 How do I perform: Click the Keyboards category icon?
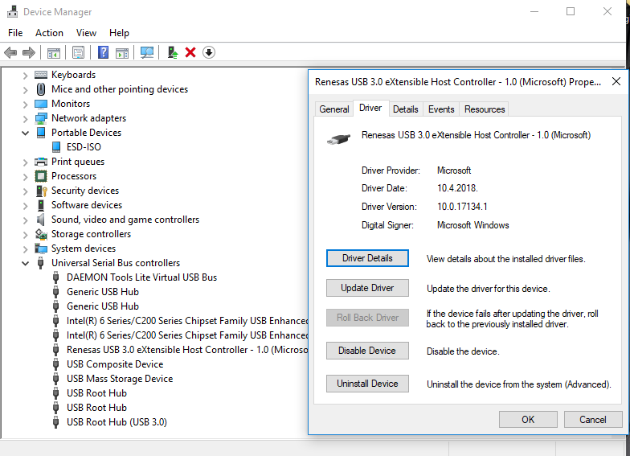[x=41, y=74]
